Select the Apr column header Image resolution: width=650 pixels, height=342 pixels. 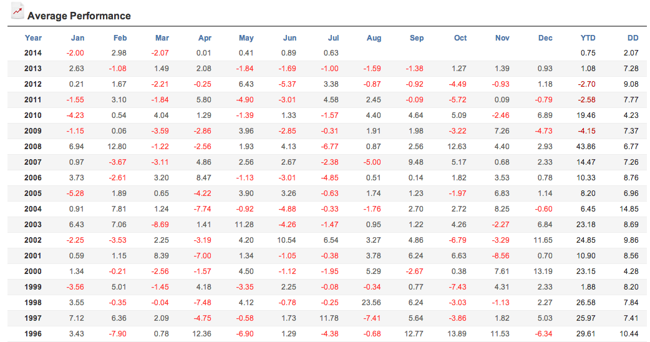(205, 37)
